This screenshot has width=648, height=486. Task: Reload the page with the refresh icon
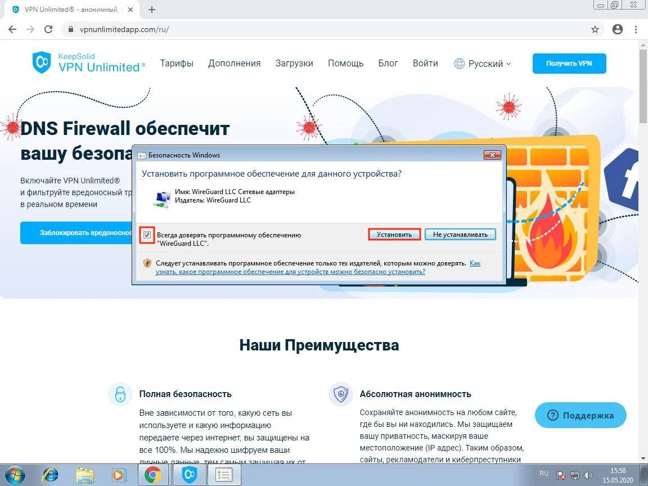click(x=48, y=29)
